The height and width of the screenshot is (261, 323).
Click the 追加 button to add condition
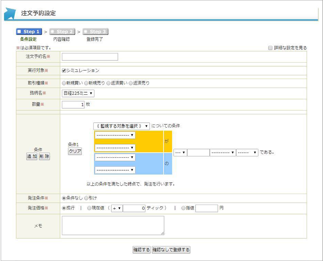(31, 156)
